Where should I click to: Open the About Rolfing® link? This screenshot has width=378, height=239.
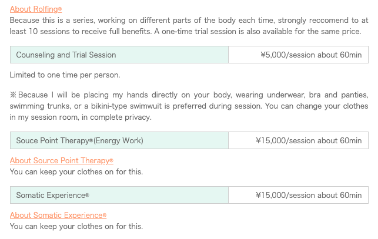pyautogui.click(x=36, y=9)
